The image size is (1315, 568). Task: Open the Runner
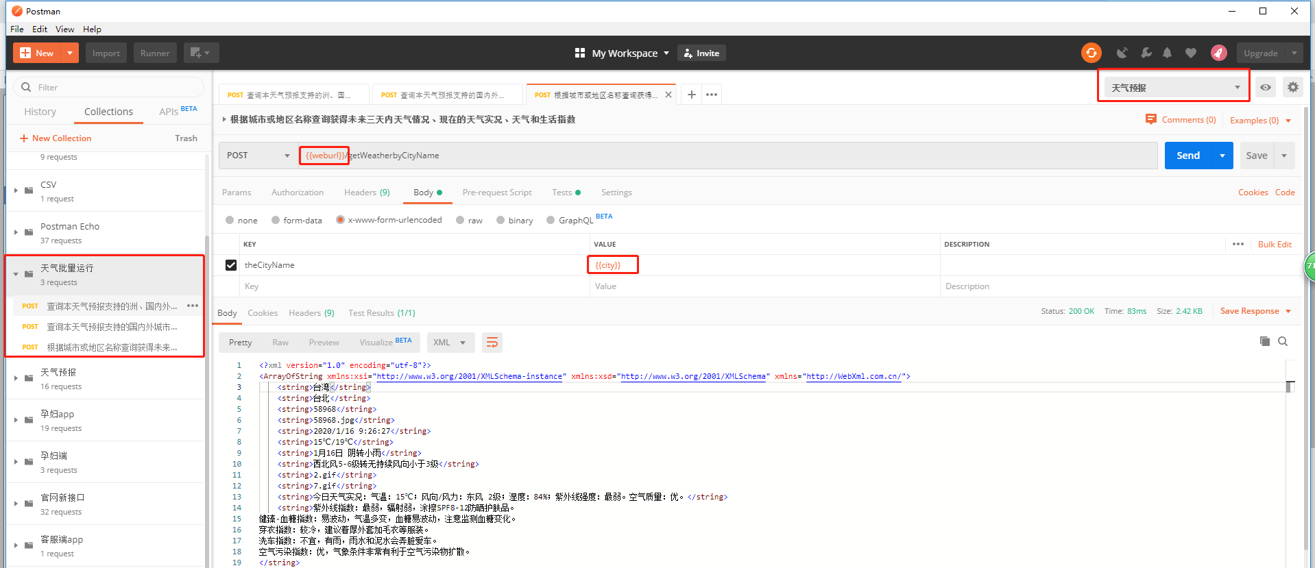(155, 53)
